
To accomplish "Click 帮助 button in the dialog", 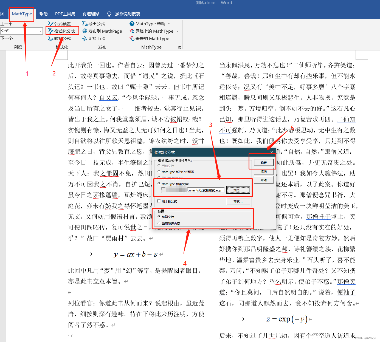I will [264, 180].
